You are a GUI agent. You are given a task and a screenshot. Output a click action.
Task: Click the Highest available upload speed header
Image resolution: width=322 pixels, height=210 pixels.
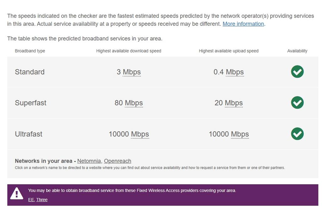229,51
